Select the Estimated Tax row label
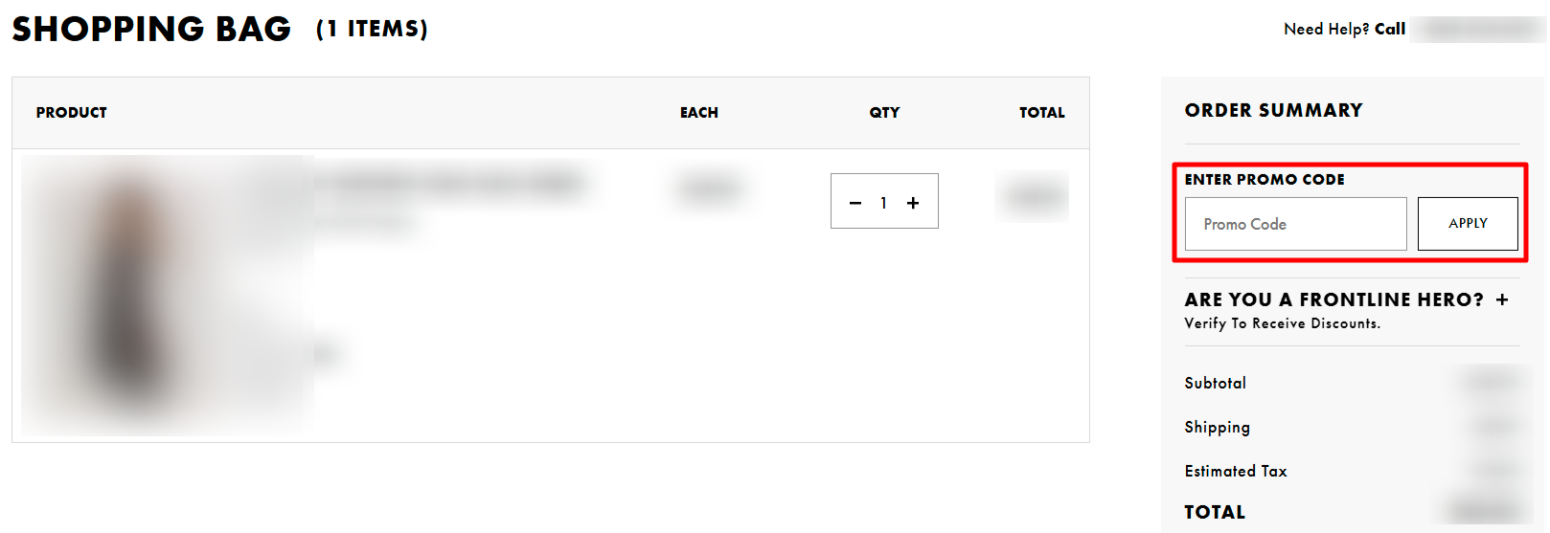Image resolution: width=1550 pixels, height=533 pixels. tap(1236, 471)
